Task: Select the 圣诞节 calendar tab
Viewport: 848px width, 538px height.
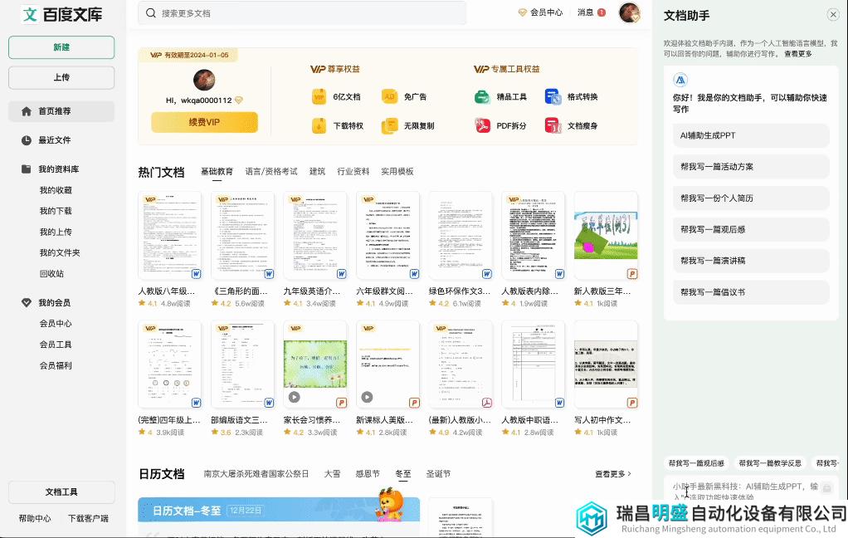Action: tap(438, 473)
